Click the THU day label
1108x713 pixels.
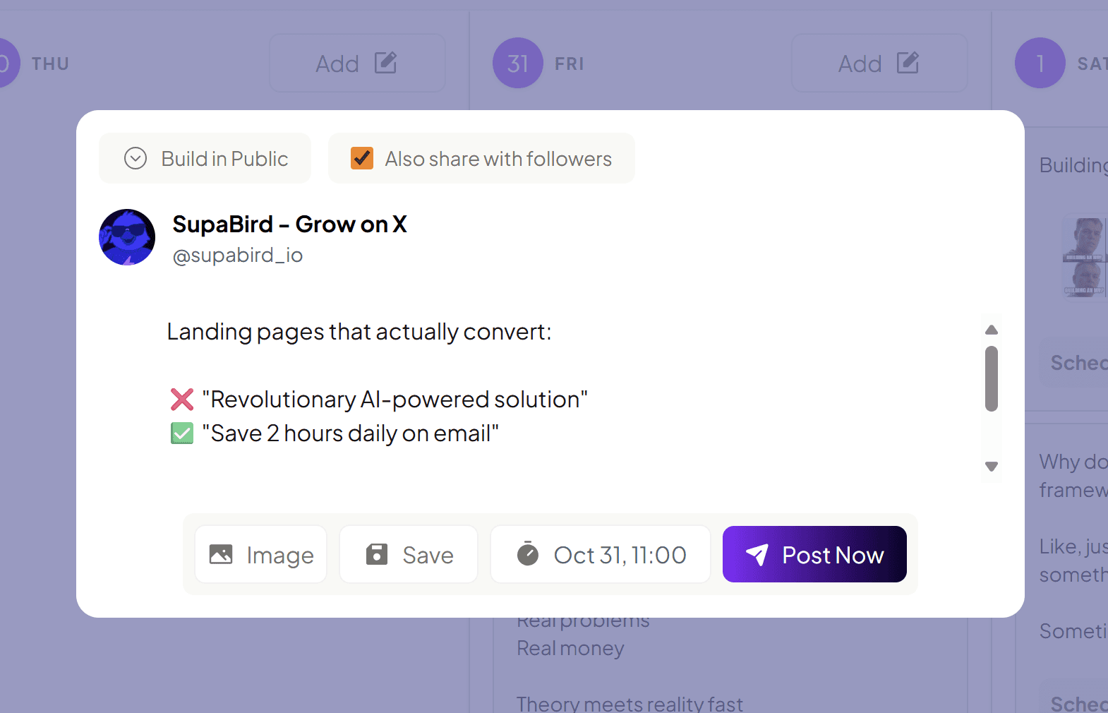click(50, 64)
